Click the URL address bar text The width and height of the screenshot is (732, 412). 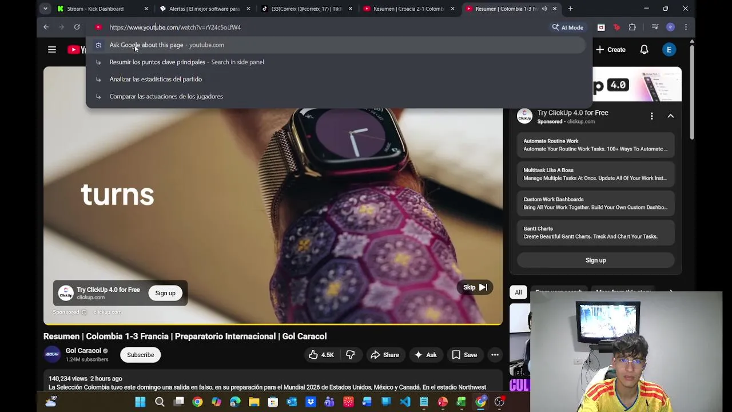click(175, 27)
